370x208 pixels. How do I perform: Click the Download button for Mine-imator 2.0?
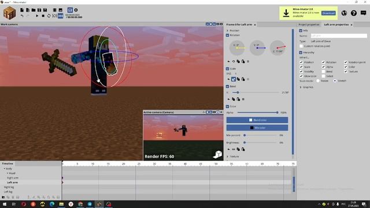click(328, 13)
